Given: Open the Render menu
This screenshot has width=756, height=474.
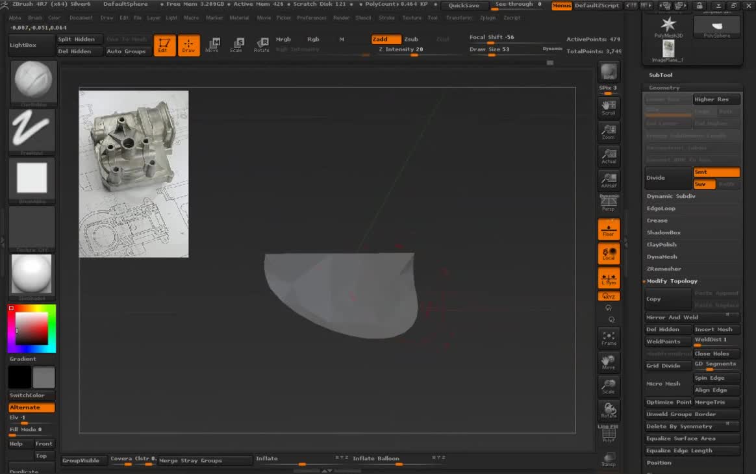Looking at the screenshot, I should pyautogui.click(x=342, y=18).
